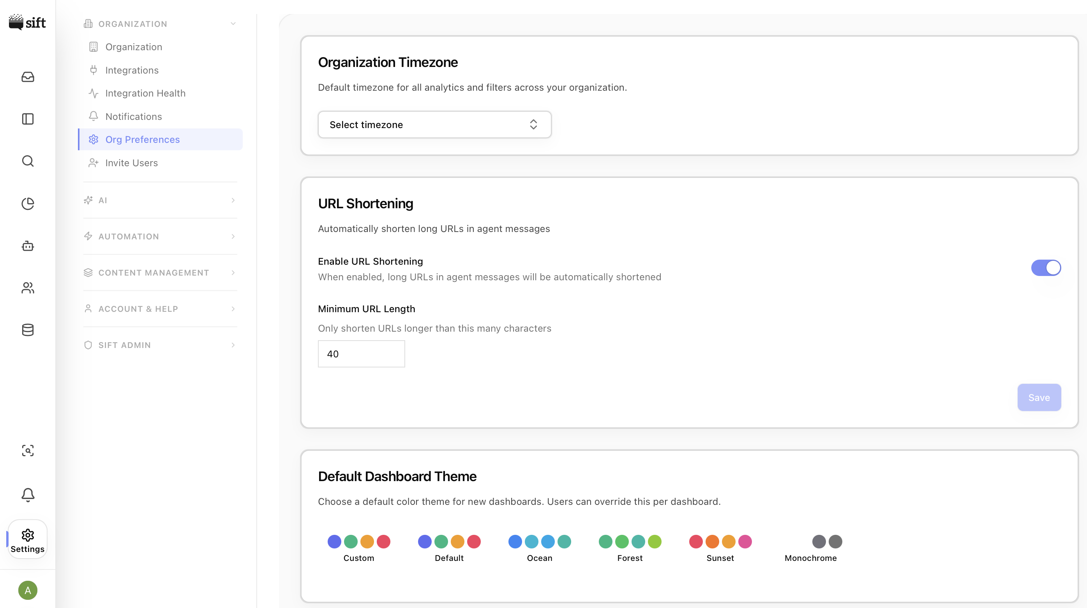Open the users group icon in rail
The width and height of the screenshot is (1087, 608).
(x=28, y=288)
